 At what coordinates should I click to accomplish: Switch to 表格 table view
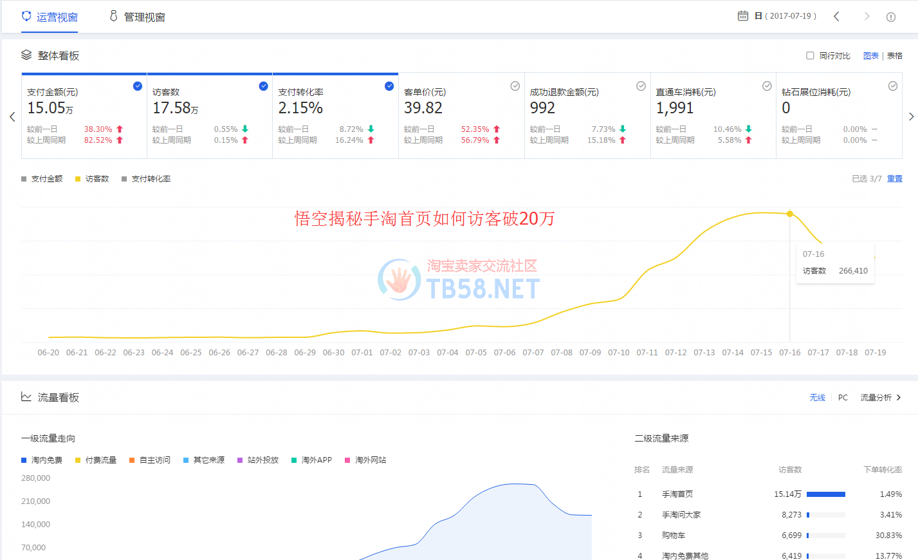(x=895, y=56)
